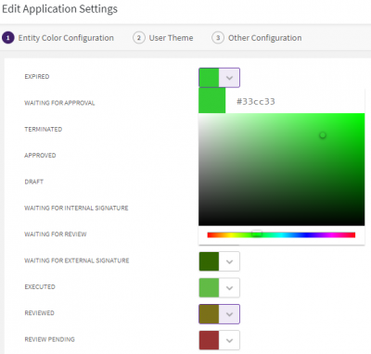Image resolution: width=371 pixels, height=354 pixels.
Task: Click the WAITING FOR INTERNAL SIGNATURE label
Action: [x=76, y=208]
